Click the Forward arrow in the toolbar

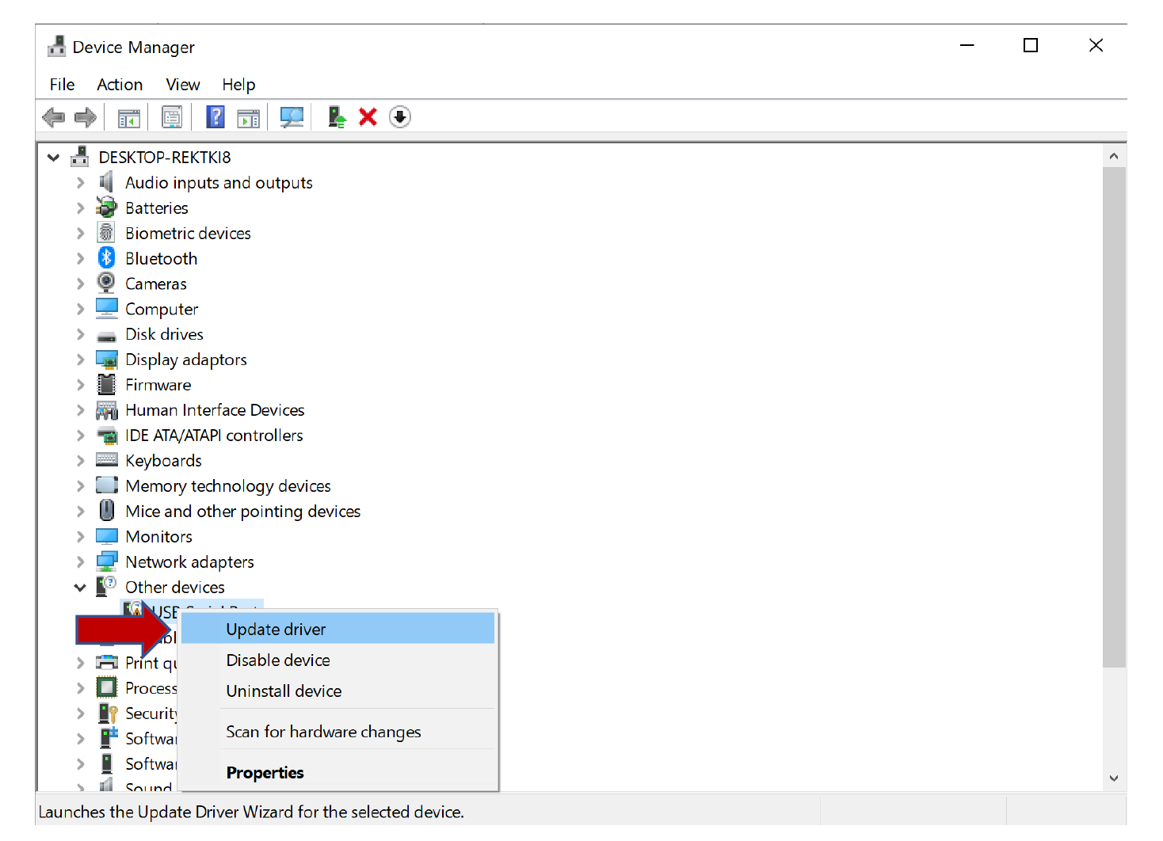(86, 118)
